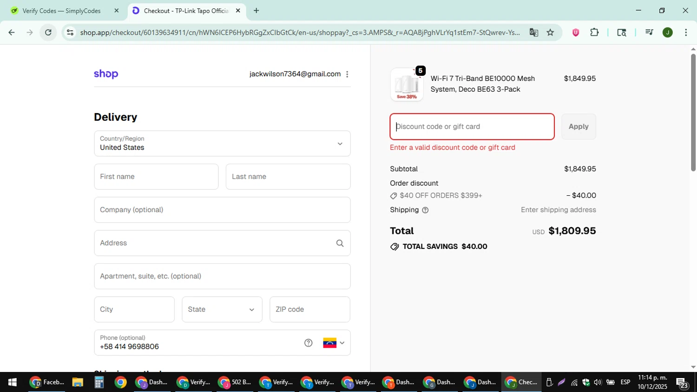Click the Apply discount button
Screen dimensions: 697x392
pyautogui.click(x=579, y=127)
